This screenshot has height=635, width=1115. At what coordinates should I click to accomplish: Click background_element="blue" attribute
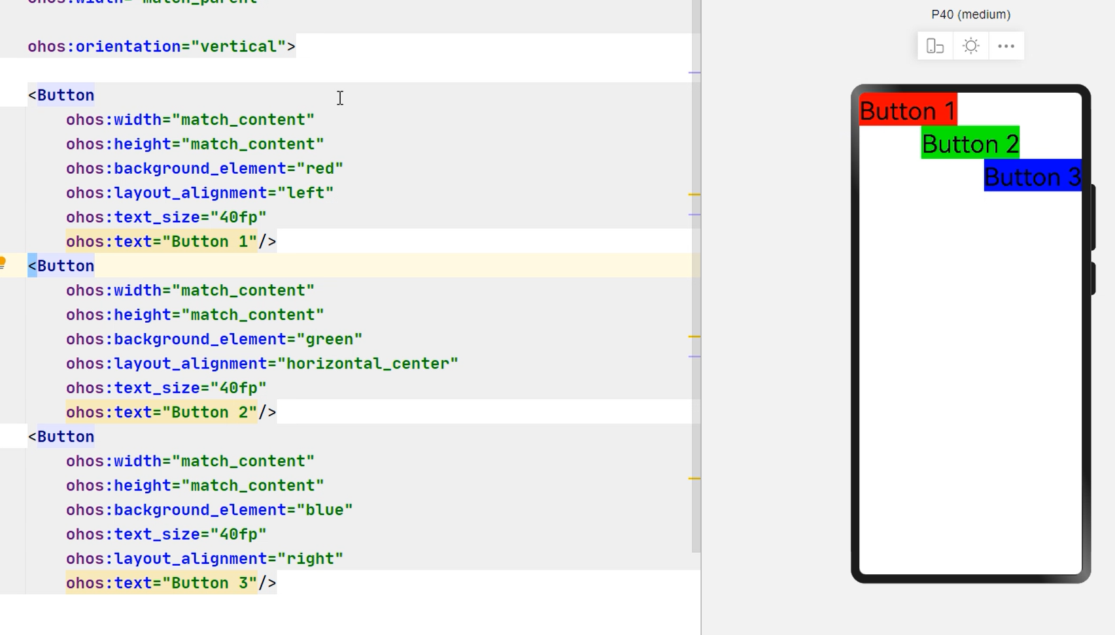tap(209, 510)
